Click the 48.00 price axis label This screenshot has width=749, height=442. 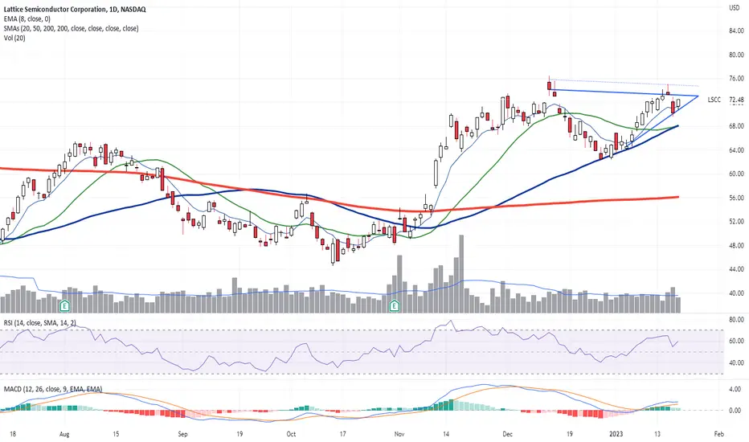[737, 246]
